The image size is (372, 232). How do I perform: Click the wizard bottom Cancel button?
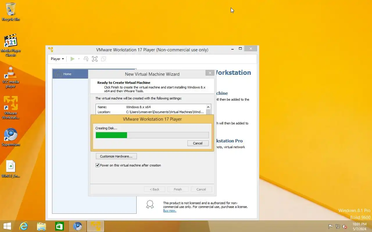[201, 189]
